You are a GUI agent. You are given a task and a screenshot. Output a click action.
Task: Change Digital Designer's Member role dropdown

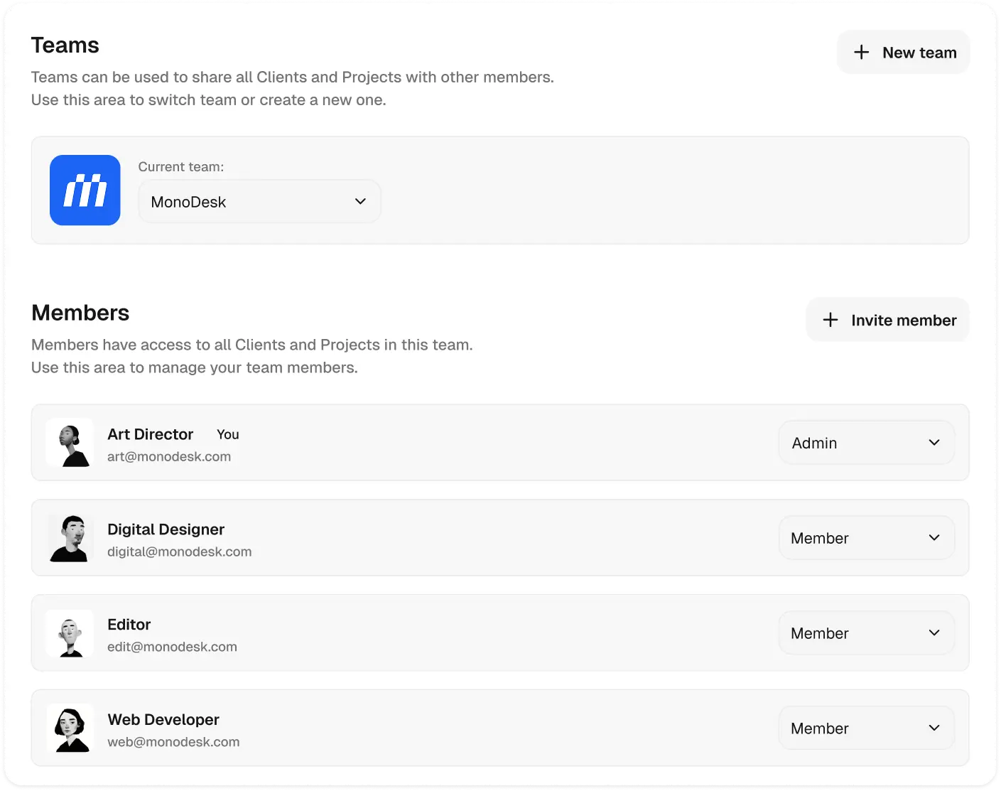[x=866, y=538]
